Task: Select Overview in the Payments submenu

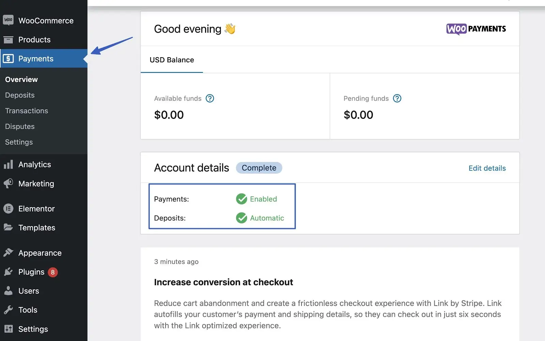Action: [21, 79]
